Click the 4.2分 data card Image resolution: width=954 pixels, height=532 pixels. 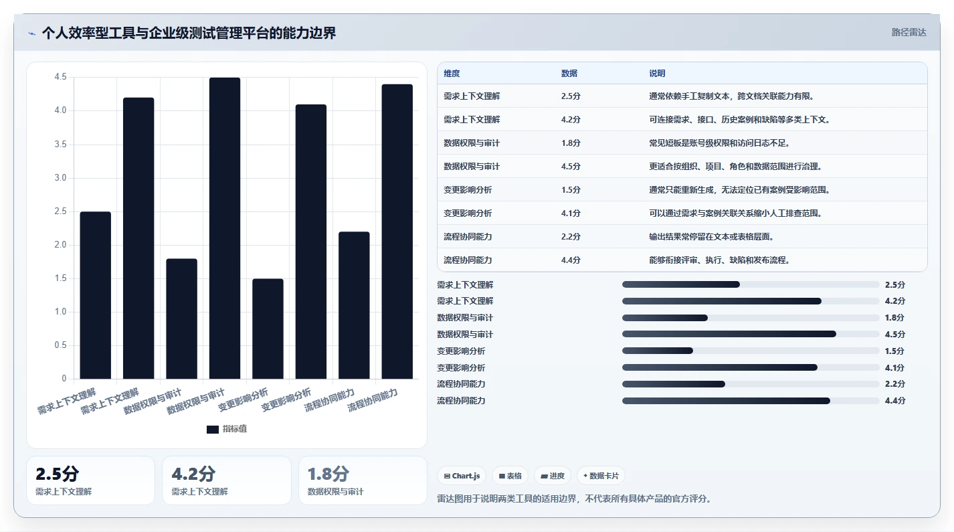(x=227, y=480)
